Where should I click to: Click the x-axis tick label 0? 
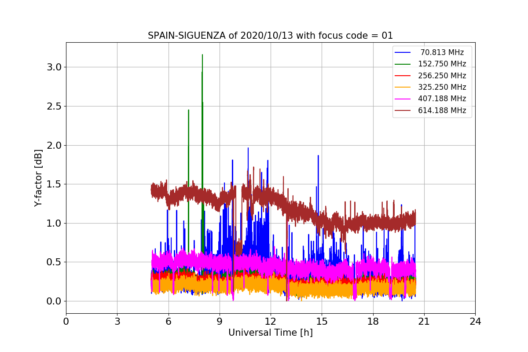click(x=66, y=321)
